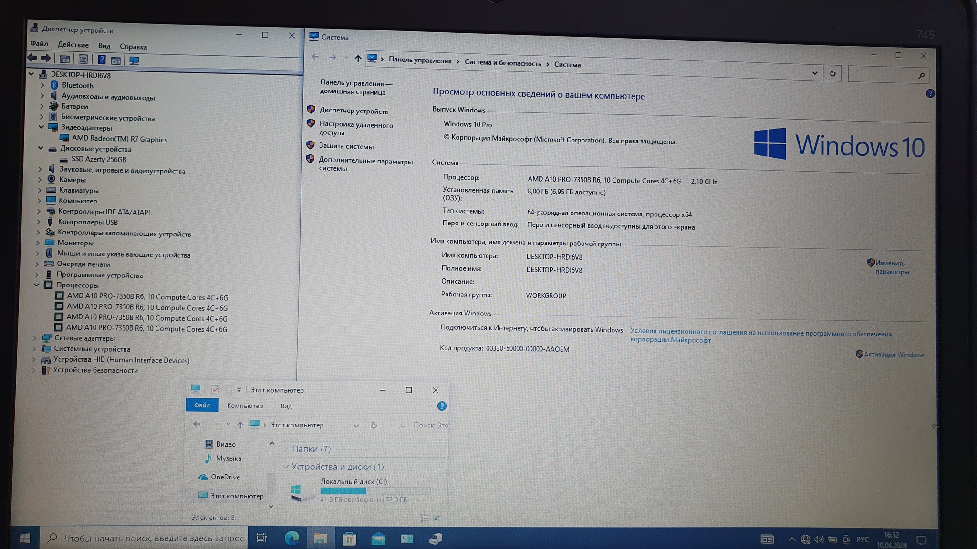Screen dimensions: 977x549
Task: Collapse the Устройства и диски section
Action: coord(286,467)
